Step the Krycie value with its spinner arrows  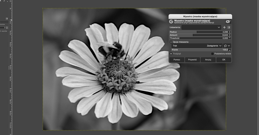pos(230,50)
